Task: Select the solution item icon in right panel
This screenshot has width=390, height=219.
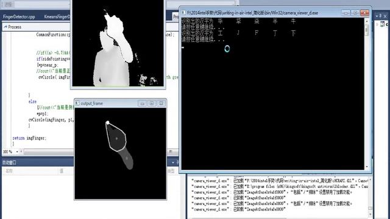Action: tap(383, 24)
